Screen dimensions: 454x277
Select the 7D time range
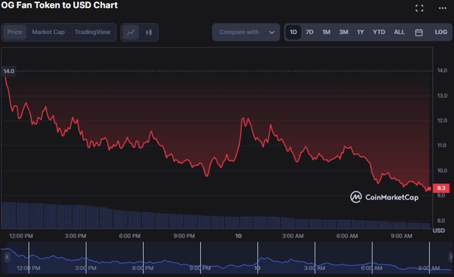310,32
